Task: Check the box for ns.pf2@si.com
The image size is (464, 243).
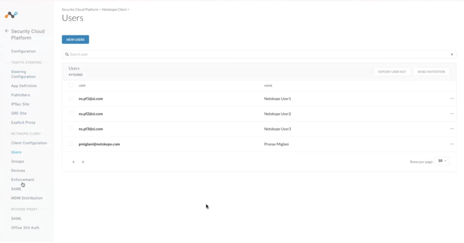Action: (x=71, y=113)
